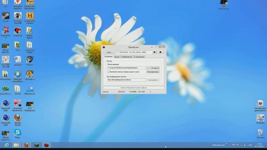Image resolution: width=267 pixels, height=150 pixels.
Task: Click the taskbar clock and date
Action: click(x=259, y=145)
